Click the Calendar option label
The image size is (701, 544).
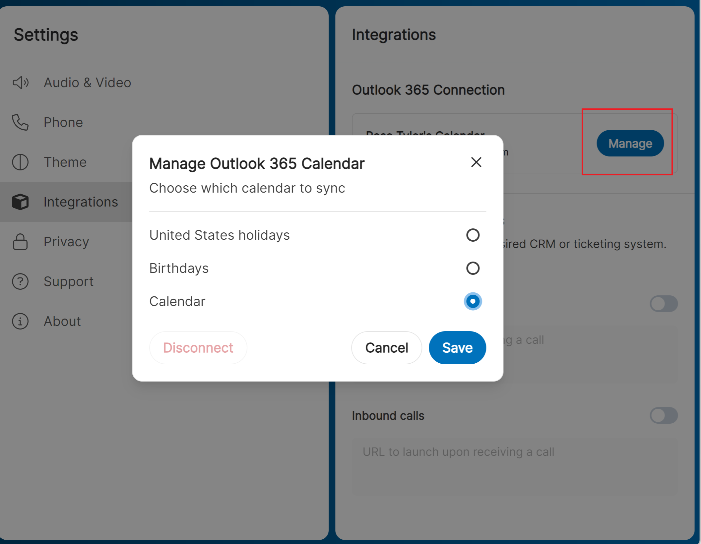pos(177,301)
